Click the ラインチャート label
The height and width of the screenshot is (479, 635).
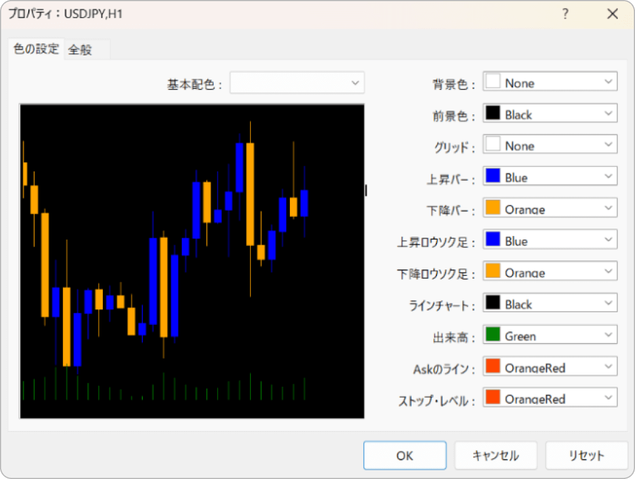point(442,306)
